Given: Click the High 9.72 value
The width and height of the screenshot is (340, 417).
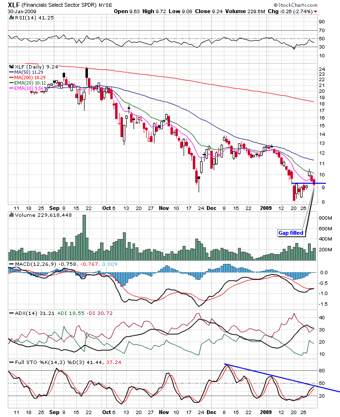Looking at the screenshot, I should (x=154, y=12).
